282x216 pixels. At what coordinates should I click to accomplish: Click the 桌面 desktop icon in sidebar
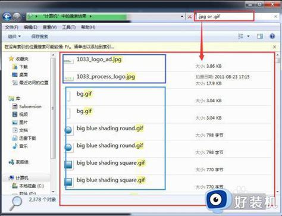click(15, 75)
